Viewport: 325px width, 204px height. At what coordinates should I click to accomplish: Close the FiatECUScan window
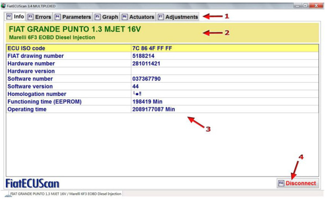(316, 6)
